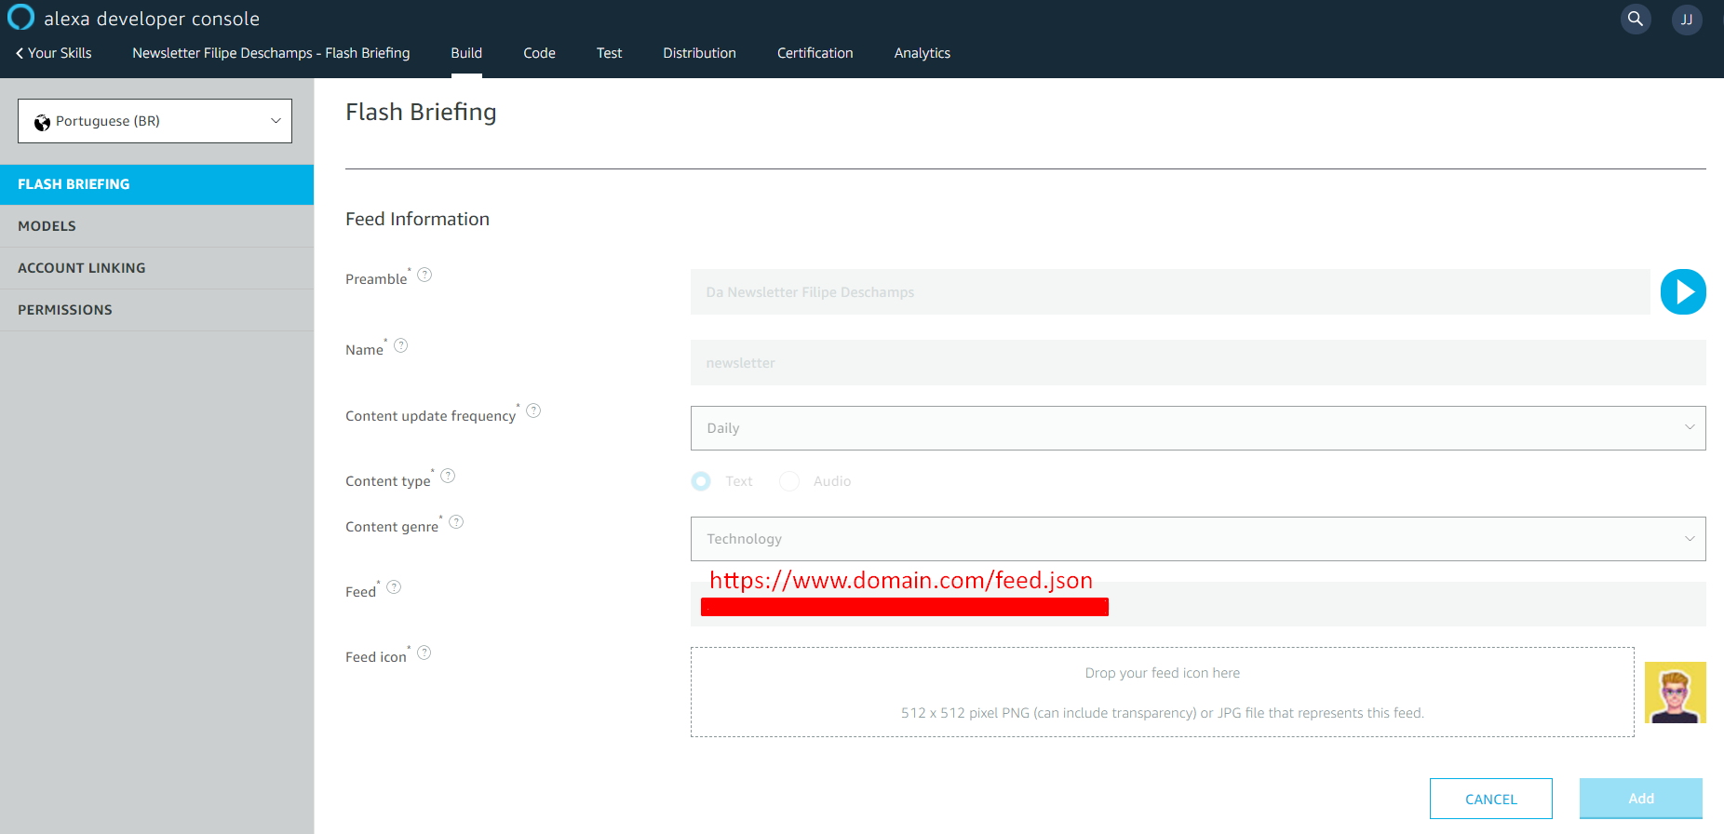Show help for Content genre
The height and width of the screenshot is (834, 1724).
click(x=456, y=522)
